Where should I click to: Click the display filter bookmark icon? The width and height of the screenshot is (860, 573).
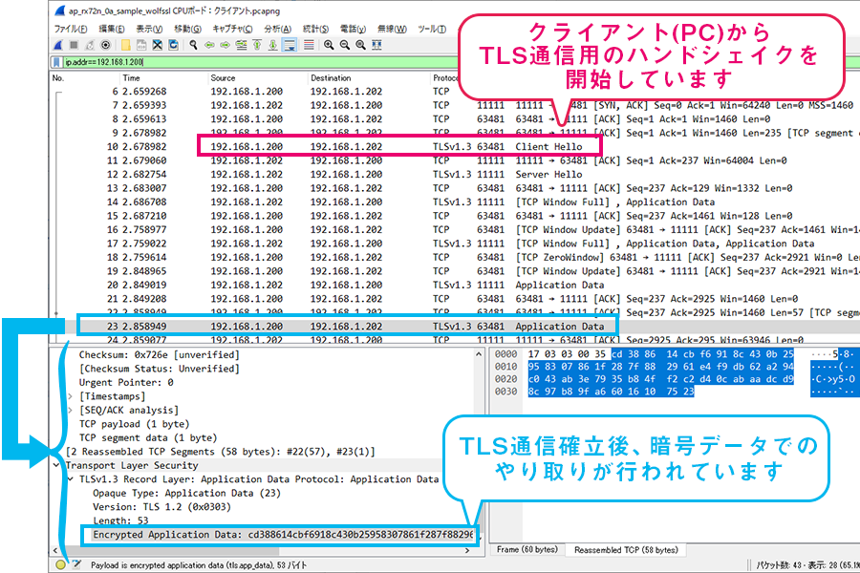[x=56, y=62]
